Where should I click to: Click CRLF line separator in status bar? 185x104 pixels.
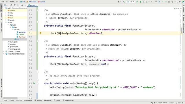click(x=160, y=103)
